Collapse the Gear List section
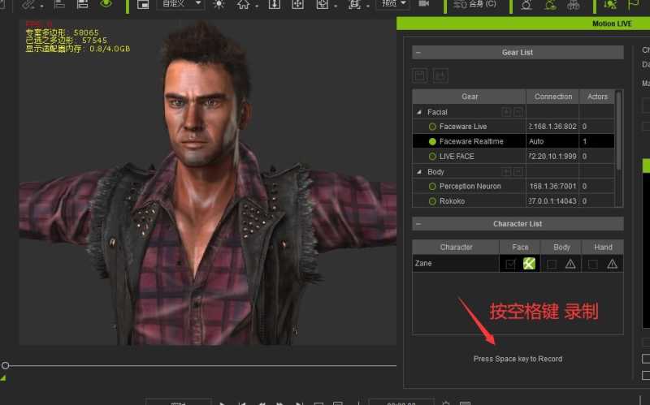Viewport: 650px width, 405px height. point(418,53)
